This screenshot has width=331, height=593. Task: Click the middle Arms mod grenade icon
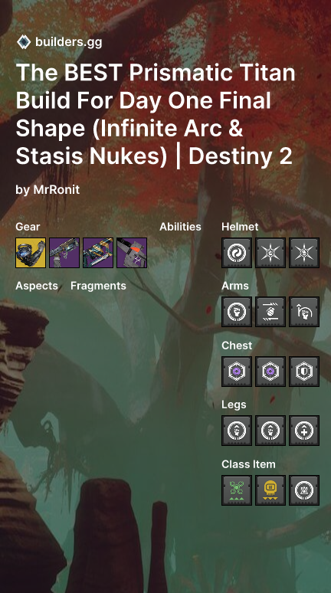tap(270, 312)
